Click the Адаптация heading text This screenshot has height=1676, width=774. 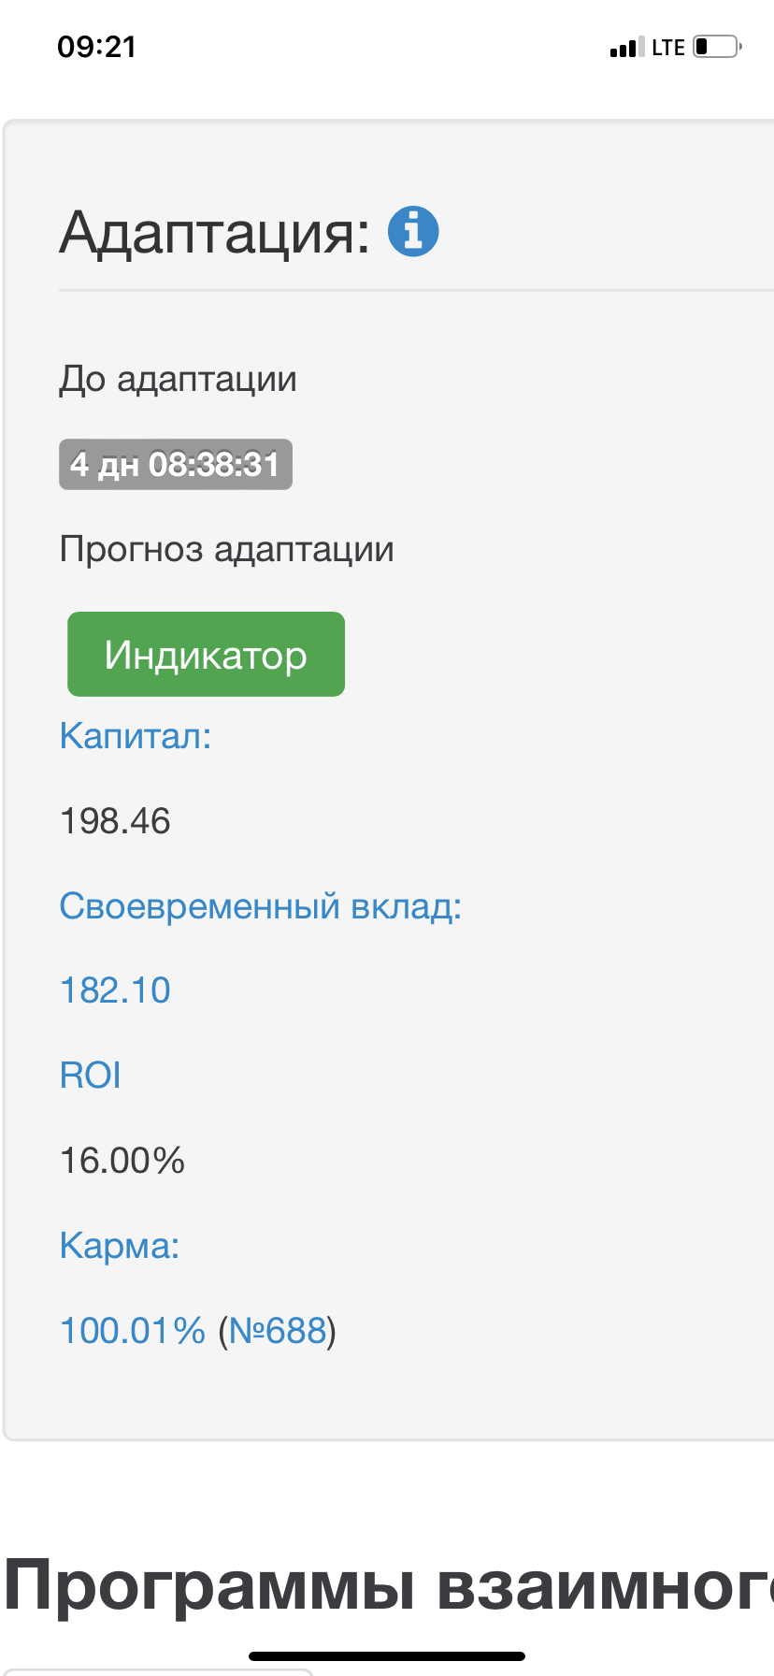(x=215, y=232)
